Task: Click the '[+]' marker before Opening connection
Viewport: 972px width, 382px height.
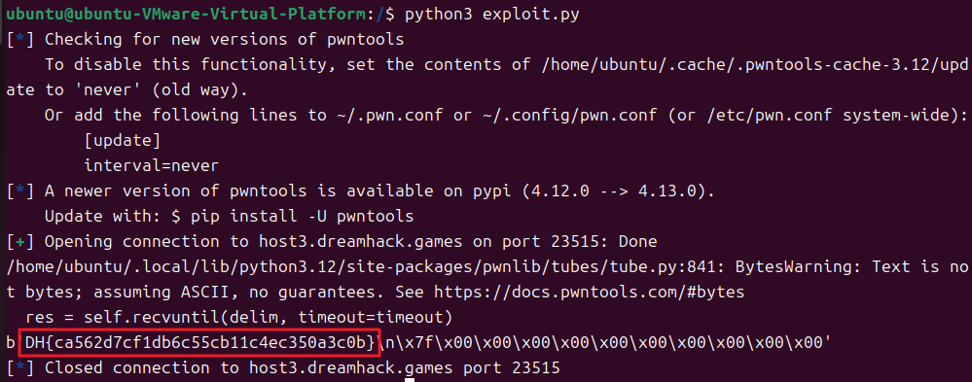Action: pyautogui.click(x=20, y=241)
